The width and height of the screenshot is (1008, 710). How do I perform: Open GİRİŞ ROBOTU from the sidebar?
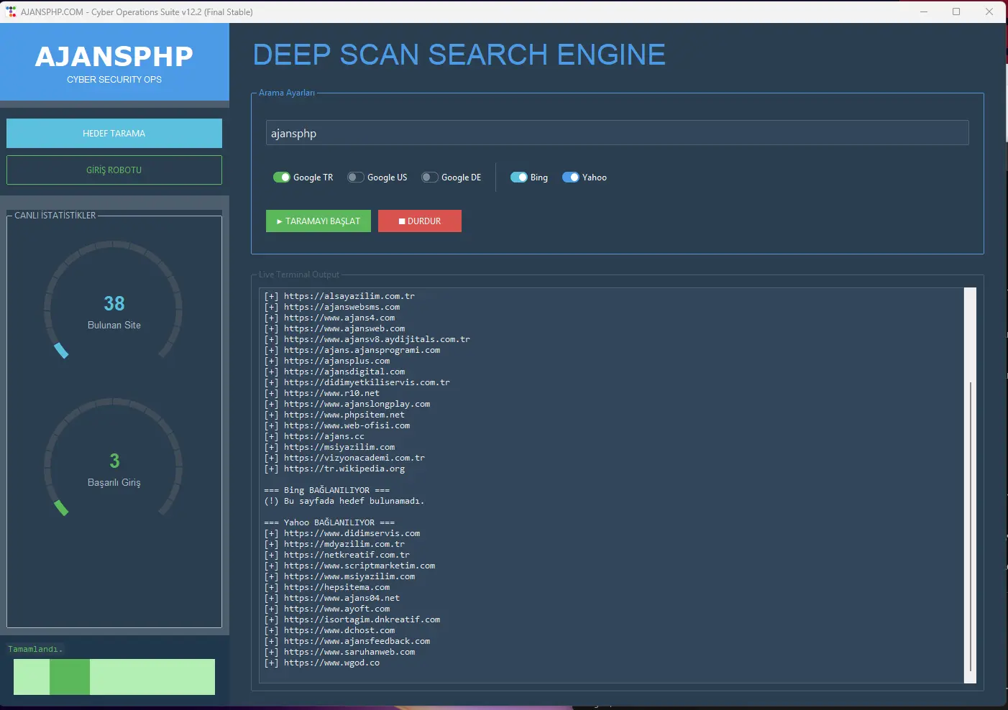click(x=114, y=170)
